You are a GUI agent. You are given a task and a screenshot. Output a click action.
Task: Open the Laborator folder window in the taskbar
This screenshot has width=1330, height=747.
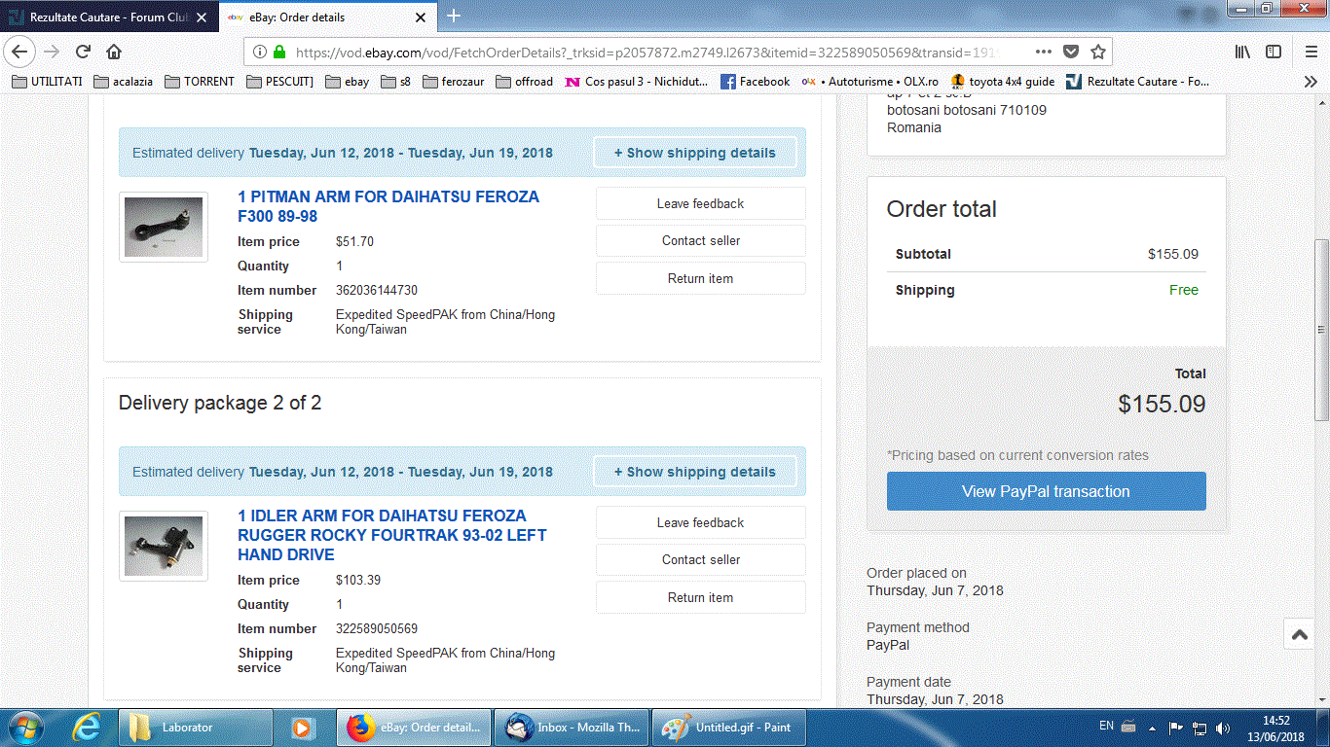tap(195, 728)
